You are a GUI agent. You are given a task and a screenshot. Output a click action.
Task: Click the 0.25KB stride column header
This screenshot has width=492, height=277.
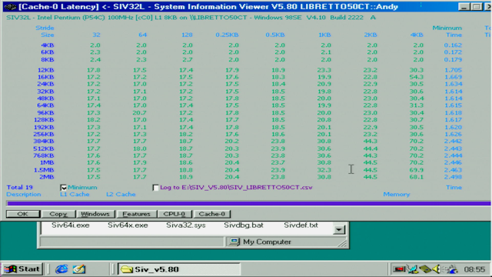[x=227, y=35]
